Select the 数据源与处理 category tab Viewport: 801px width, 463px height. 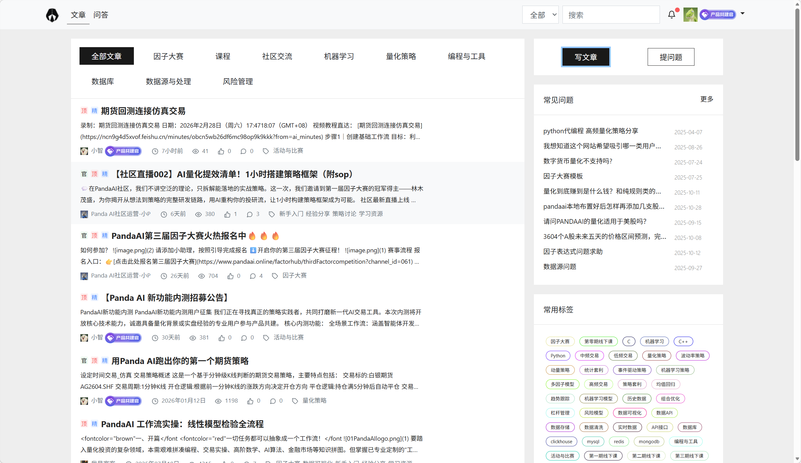[168, 81]
